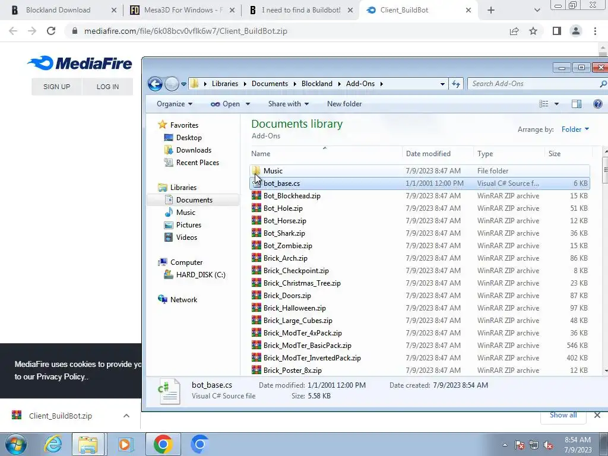Image resolution: width=608 pixels, height=456 pixels.
Task: Click MediaFire LOG IN button
Action: coord(107,87)
